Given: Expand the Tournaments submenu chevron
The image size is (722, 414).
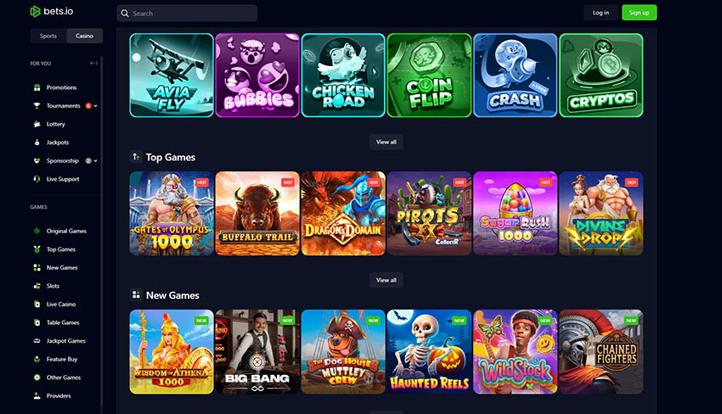Looking at the screenshot, I should (96, 106).
